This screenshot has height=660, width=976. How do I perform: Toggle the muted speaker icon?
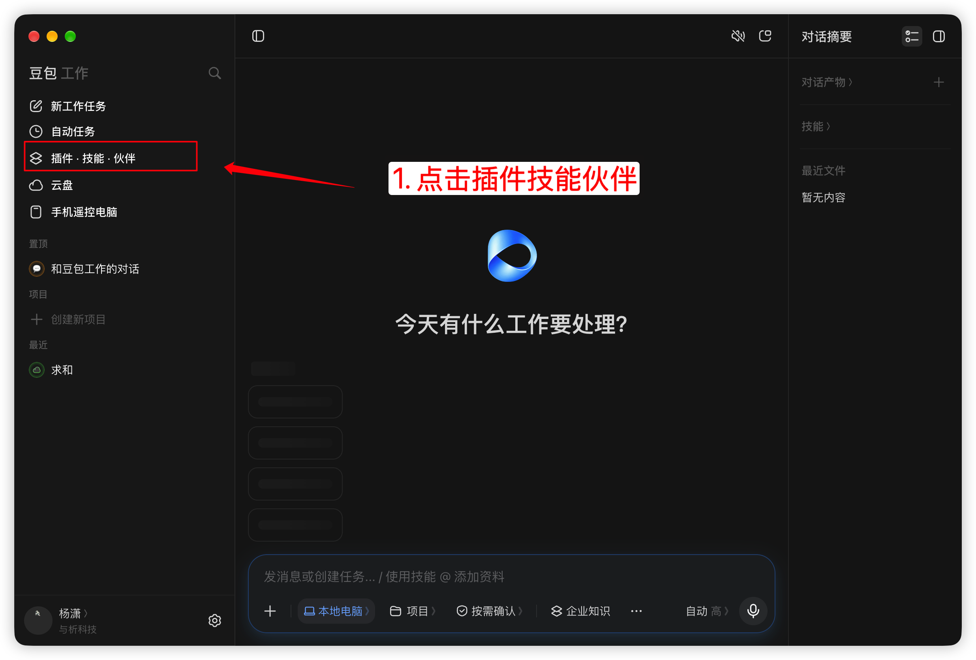click(x=738, y=36)
